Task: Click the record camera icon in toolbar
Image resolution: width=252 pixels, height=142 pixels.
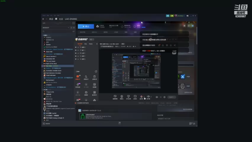Action: [x=157, y=97]
